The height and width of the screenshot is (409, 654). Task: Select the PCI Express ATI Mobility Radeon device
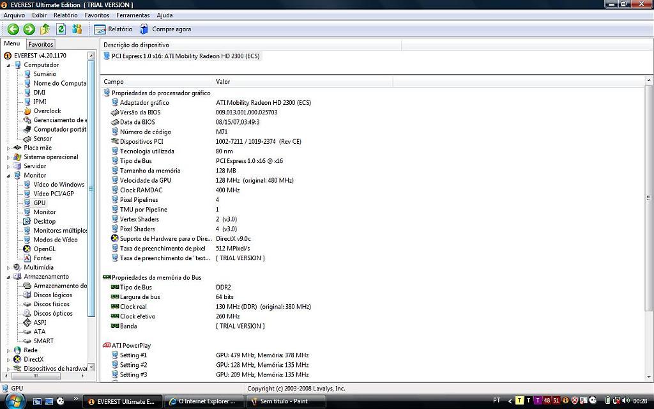pos(186,56)
